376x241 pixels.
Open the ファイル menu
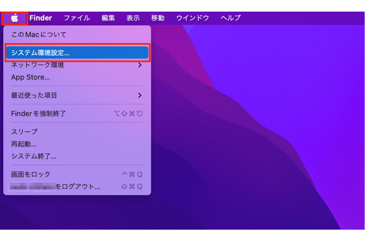click(x=77, y=18)
